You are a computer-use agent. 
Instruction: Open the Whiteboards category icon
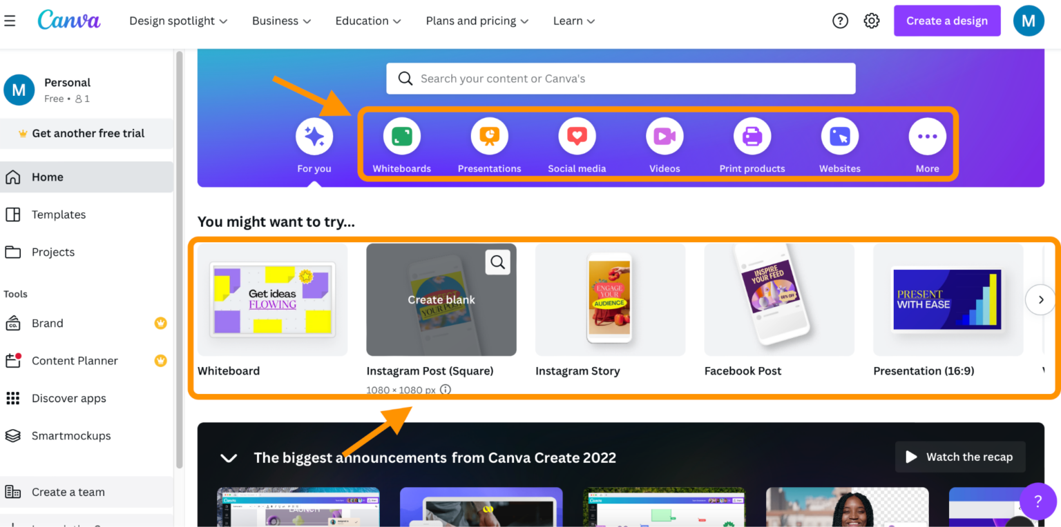(x=401, y=136)
